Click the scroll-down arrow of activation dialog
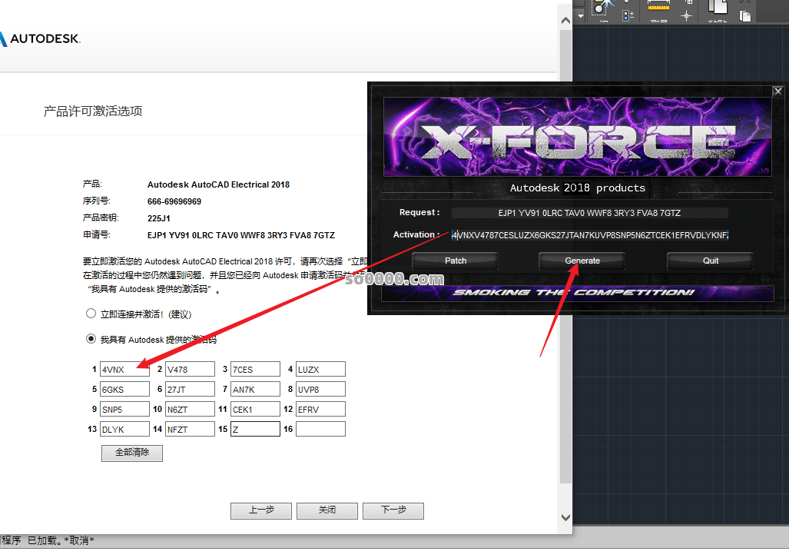This screenshot has height=558, width=789. tap(565, 518)
